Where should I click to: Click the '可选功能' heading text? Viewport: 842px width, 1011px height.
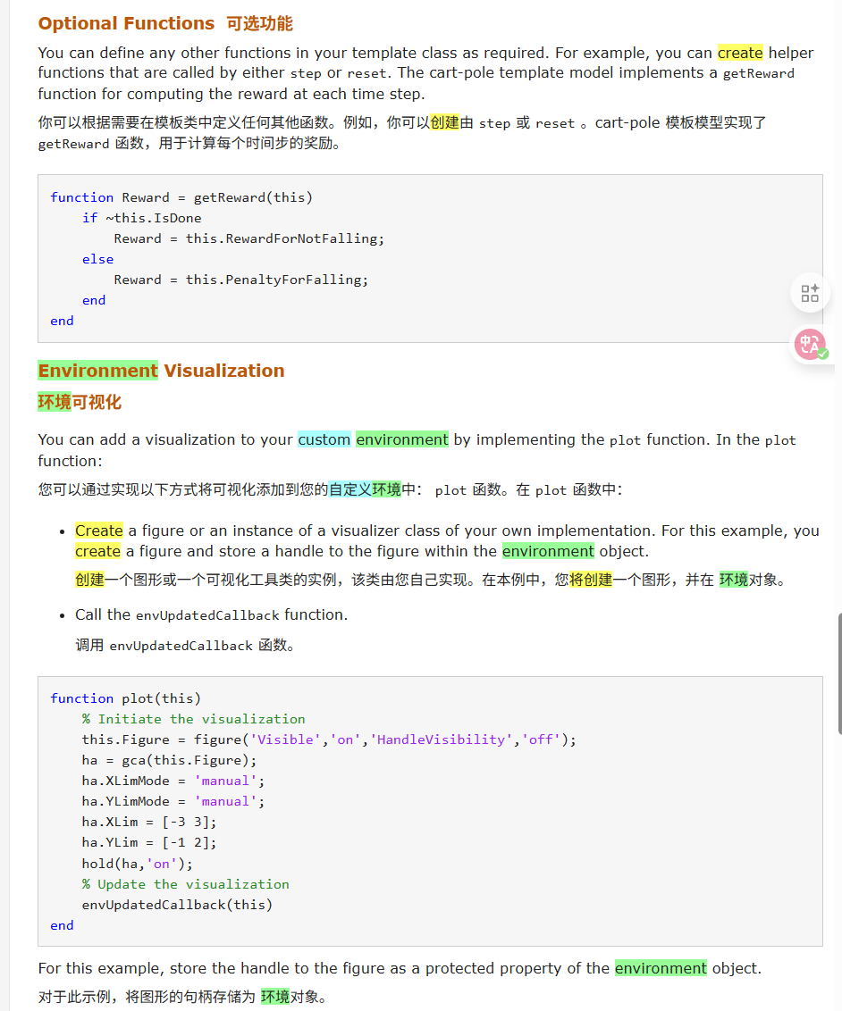click(259, 24)
